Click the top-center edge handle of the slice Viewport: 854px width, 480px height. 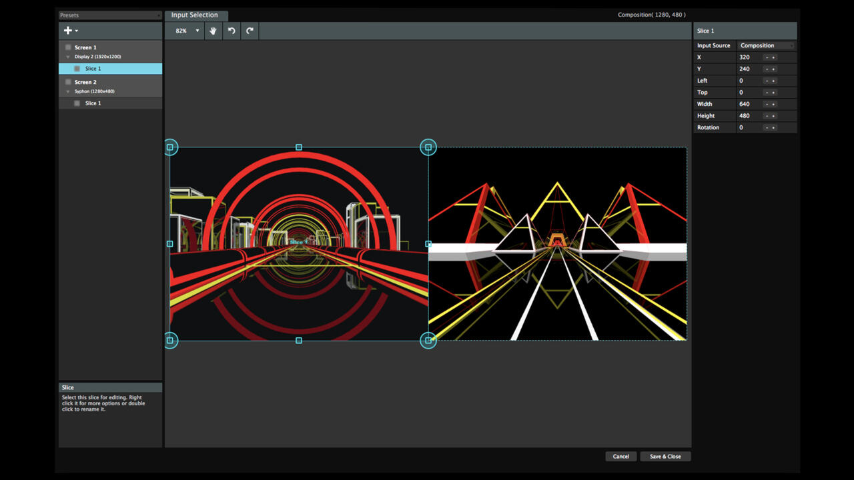[x=299, y=147]
